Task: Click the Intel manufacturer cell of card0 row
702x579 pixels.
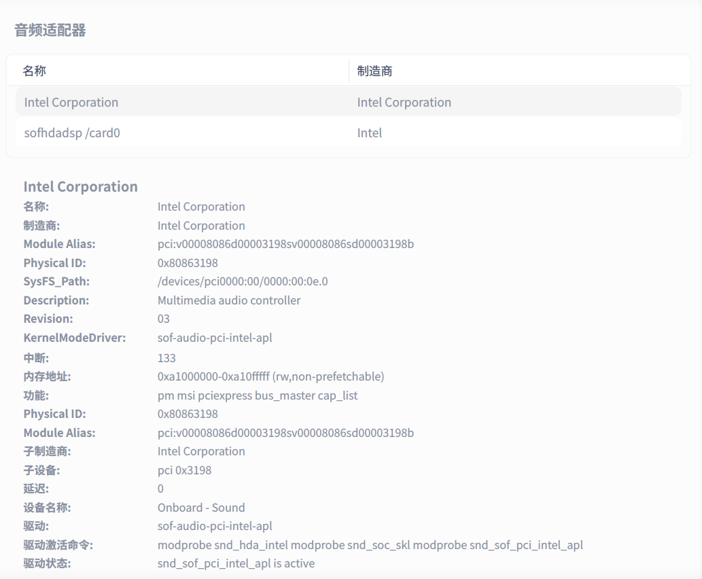Action: [370, 133]
